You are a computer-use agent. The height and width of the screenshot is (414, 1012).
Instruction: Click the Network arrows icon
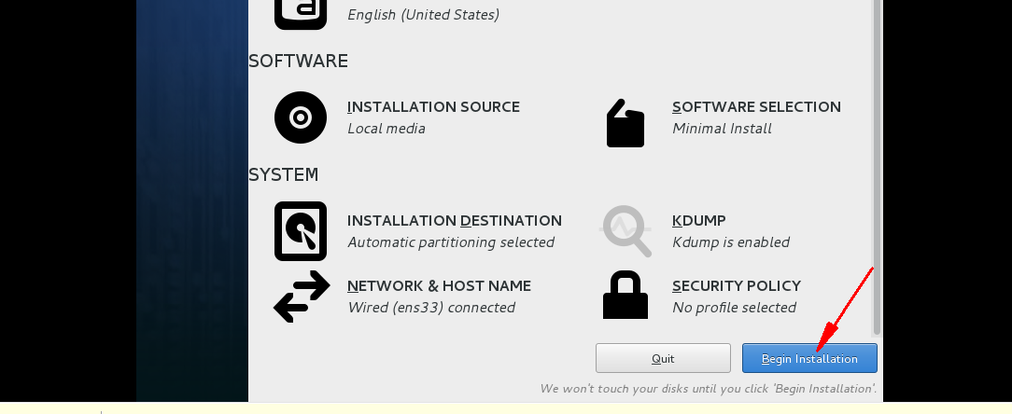[x=302, y=296]
